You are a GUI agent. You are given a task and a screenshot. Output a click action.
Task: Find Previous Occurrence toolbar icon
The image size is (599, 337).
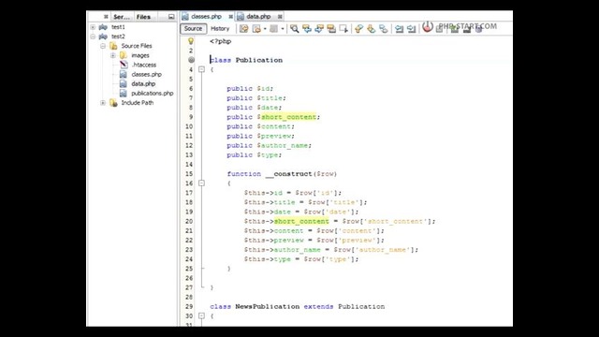tap(307, 29)
